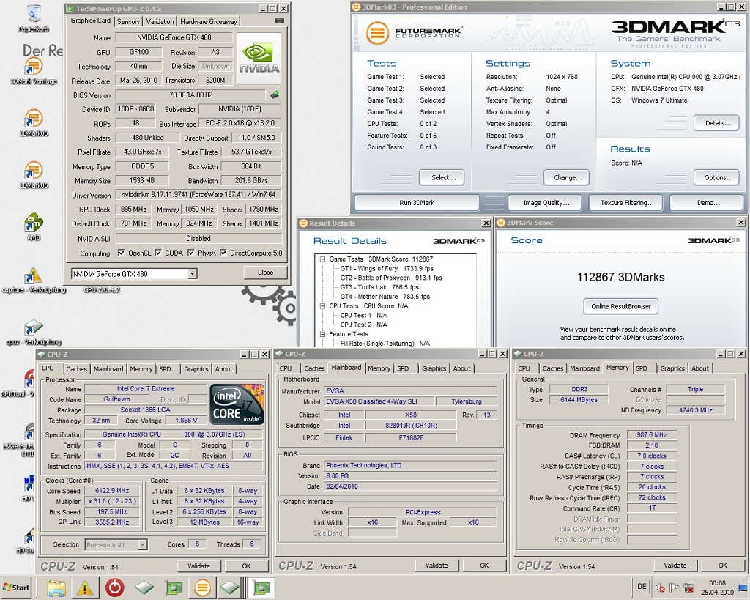750x600 pixels.
Task: Open Windows Explorer from the taskbar
Action: [56, 588]
